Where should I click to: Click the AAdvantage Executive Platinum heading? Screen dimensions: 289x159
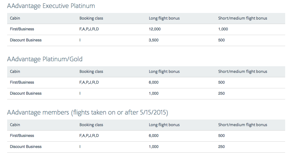click(51, 6)
